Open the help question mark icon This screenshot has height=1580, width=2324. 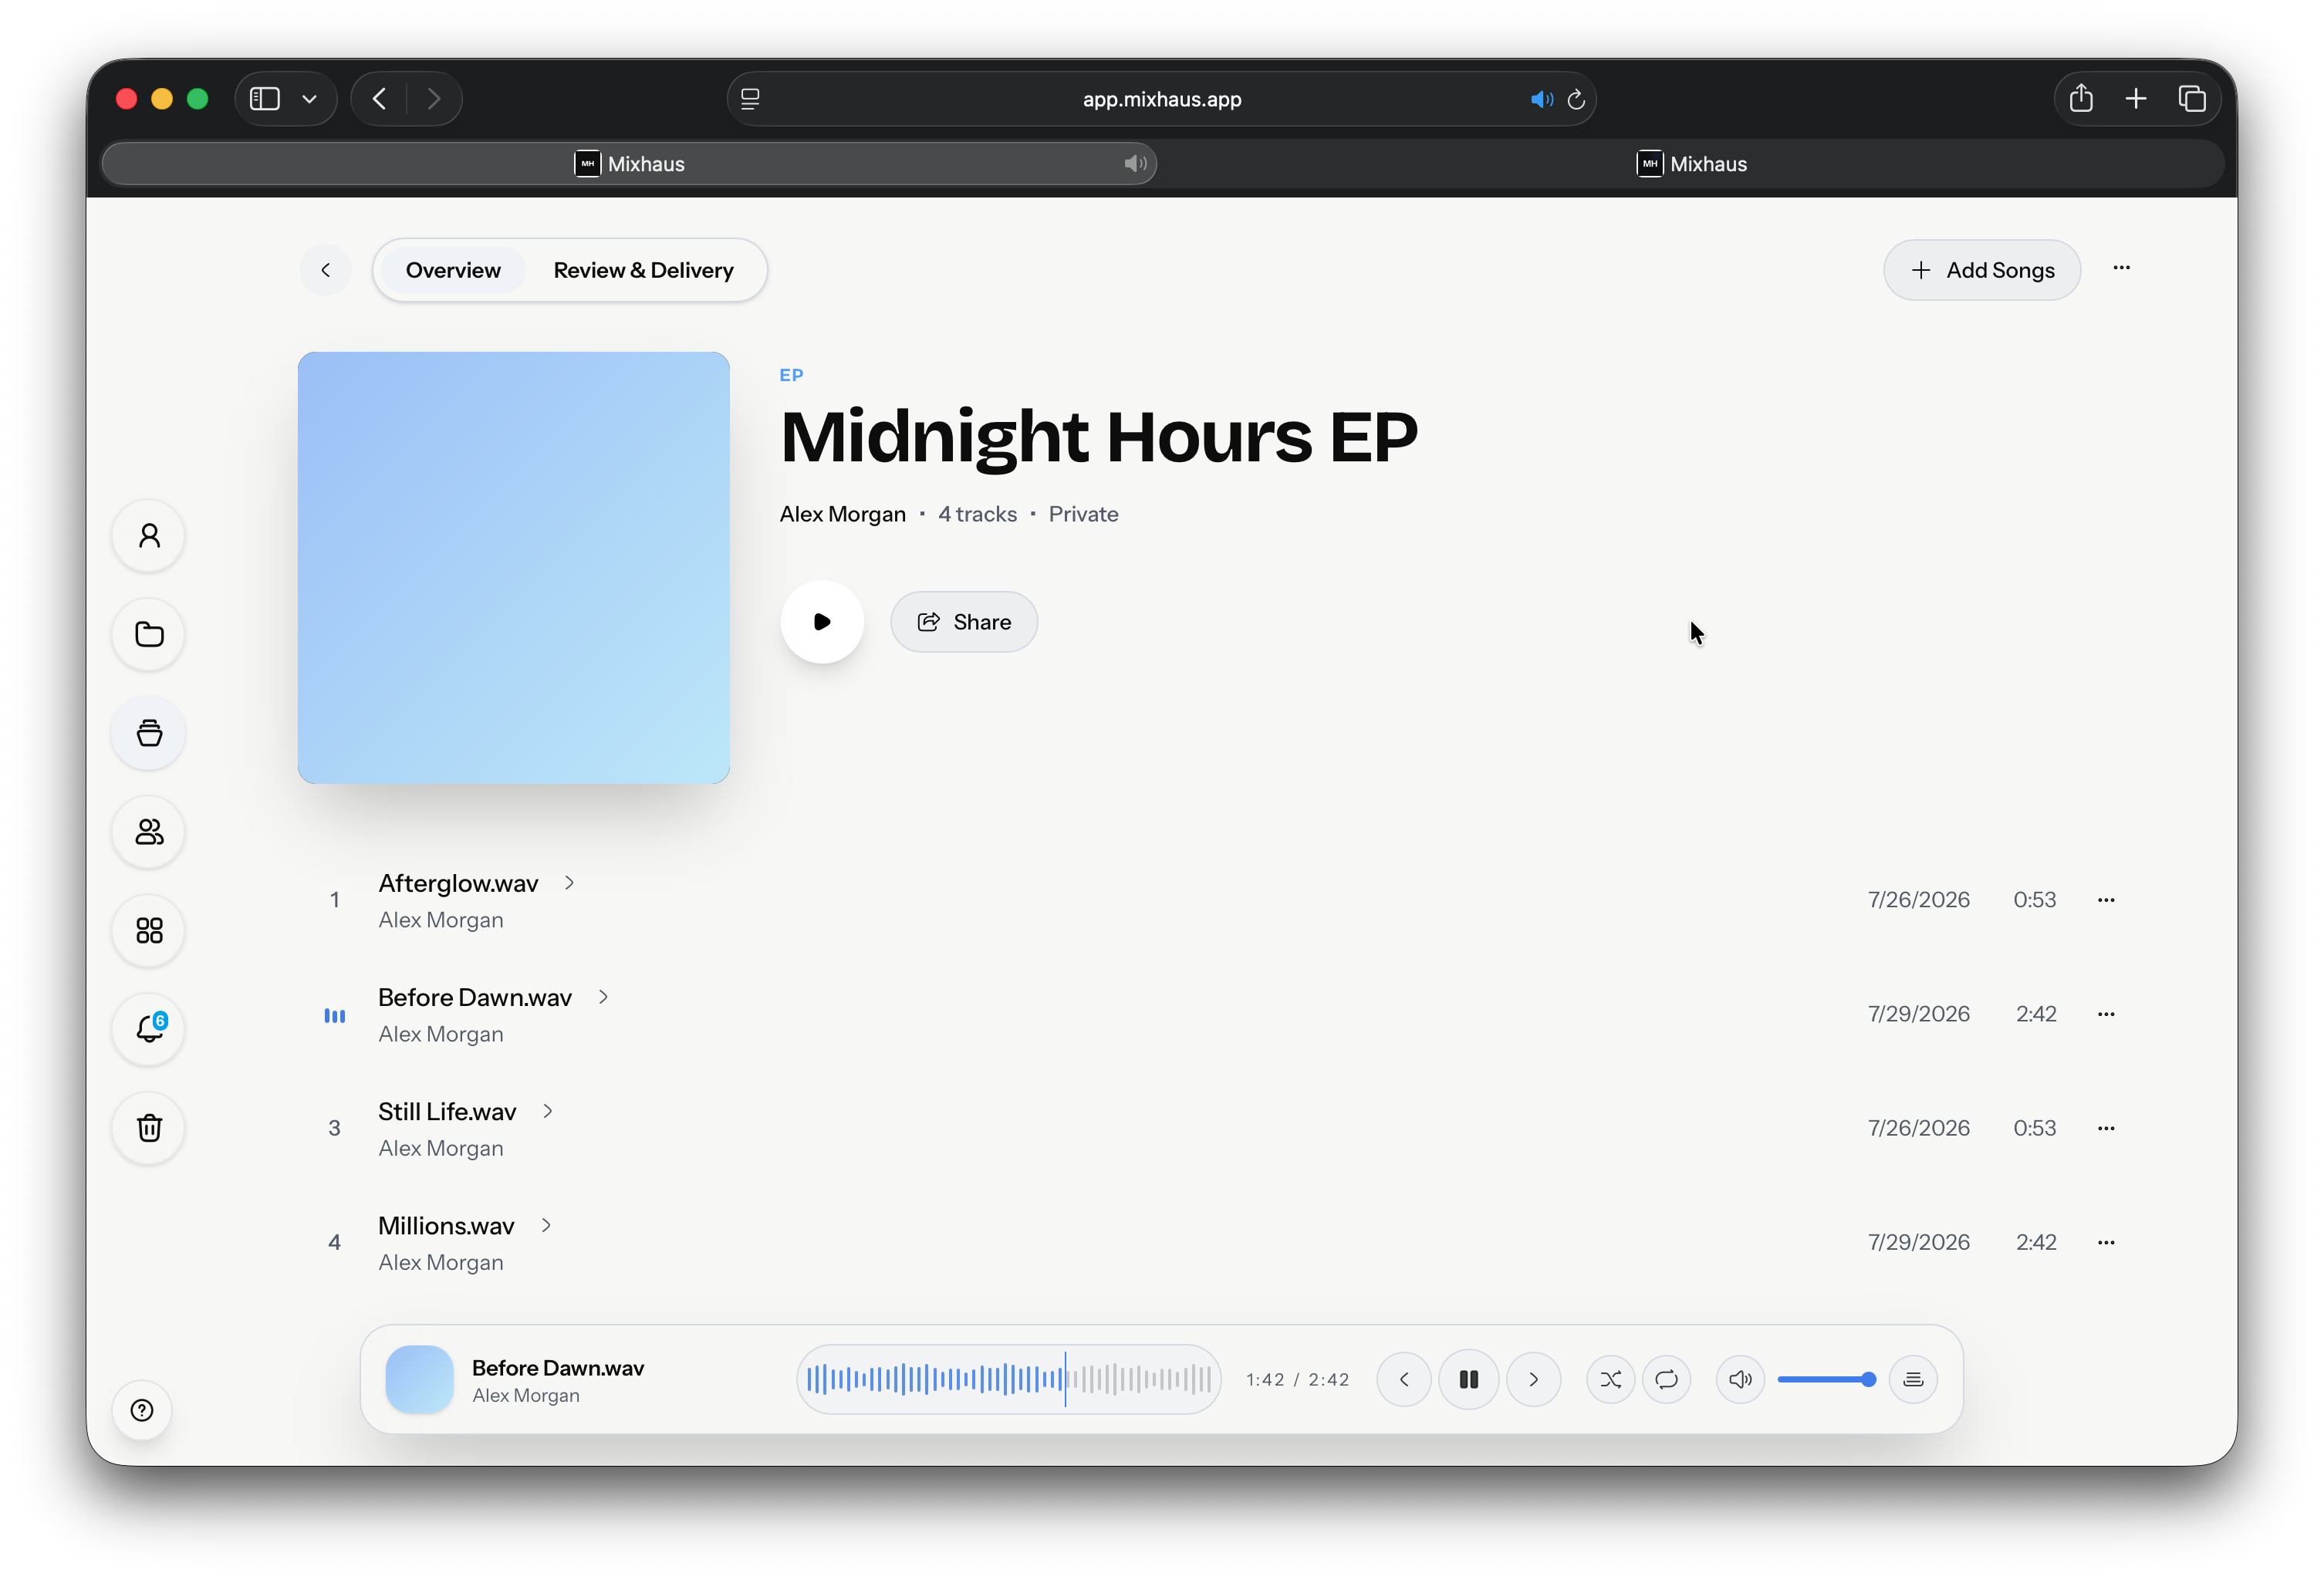(142, 1410)
